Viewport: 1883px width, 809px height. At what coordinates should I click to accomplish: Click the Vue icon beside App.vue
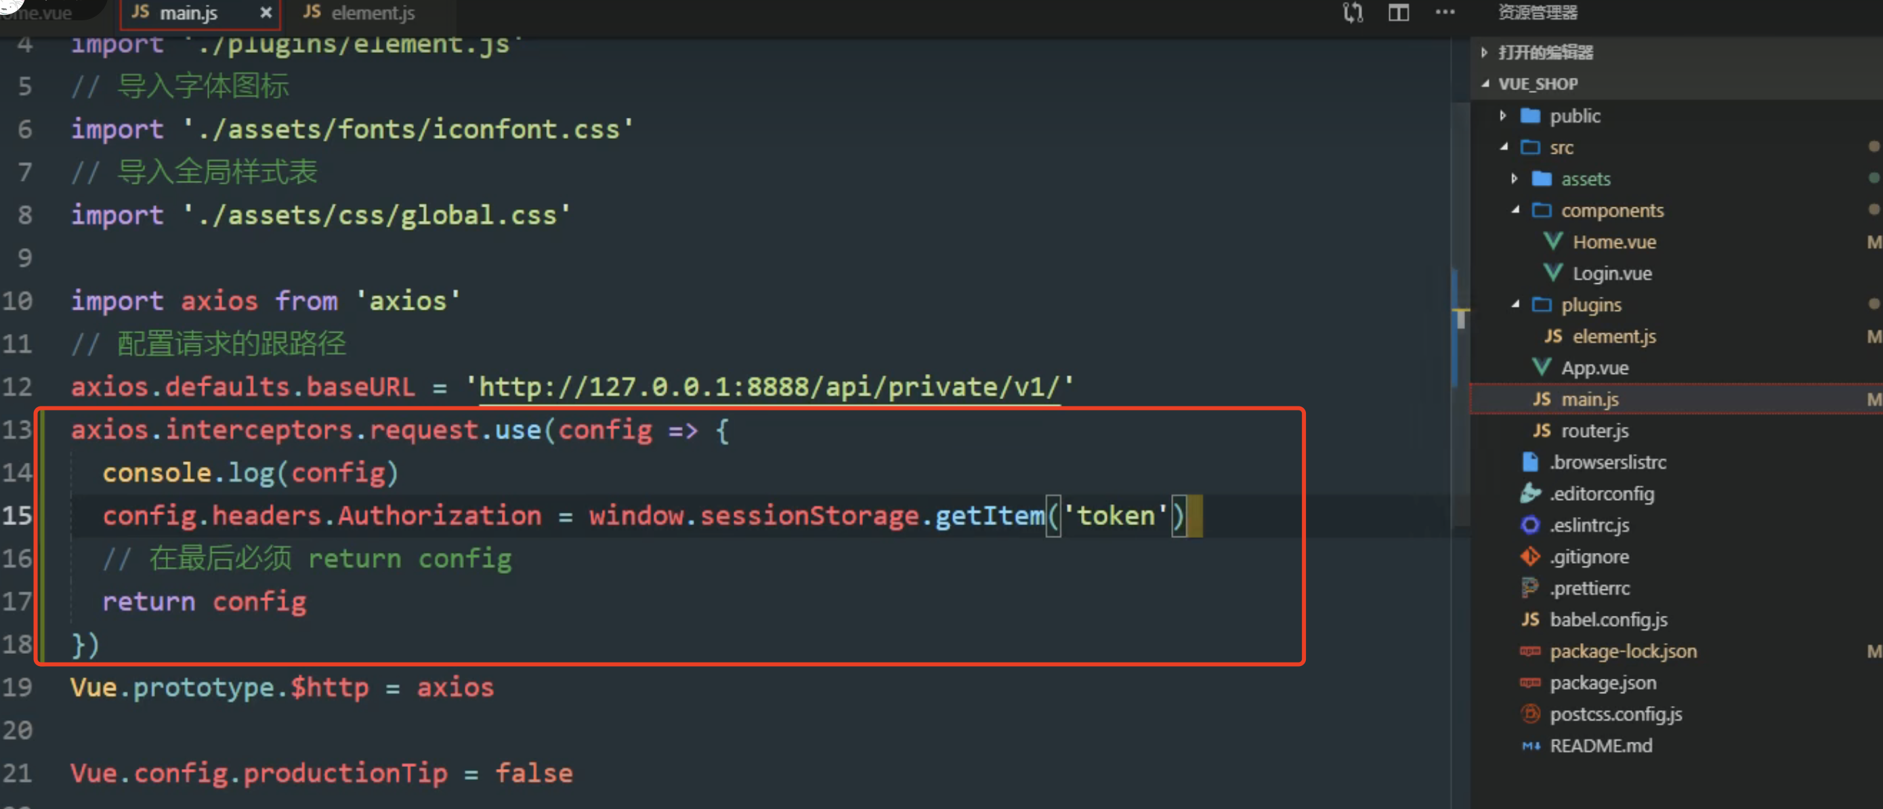tap(1542, 367)
